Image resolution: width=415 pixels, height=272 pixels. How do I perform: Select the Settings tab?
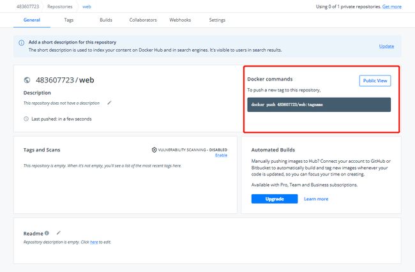[x=217, y=20]
